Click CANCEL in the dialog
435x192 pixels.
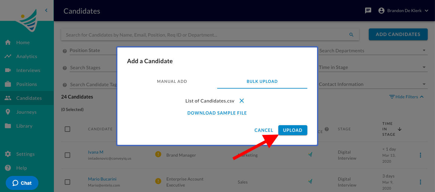pyautogui.click(x=264, y=130)
